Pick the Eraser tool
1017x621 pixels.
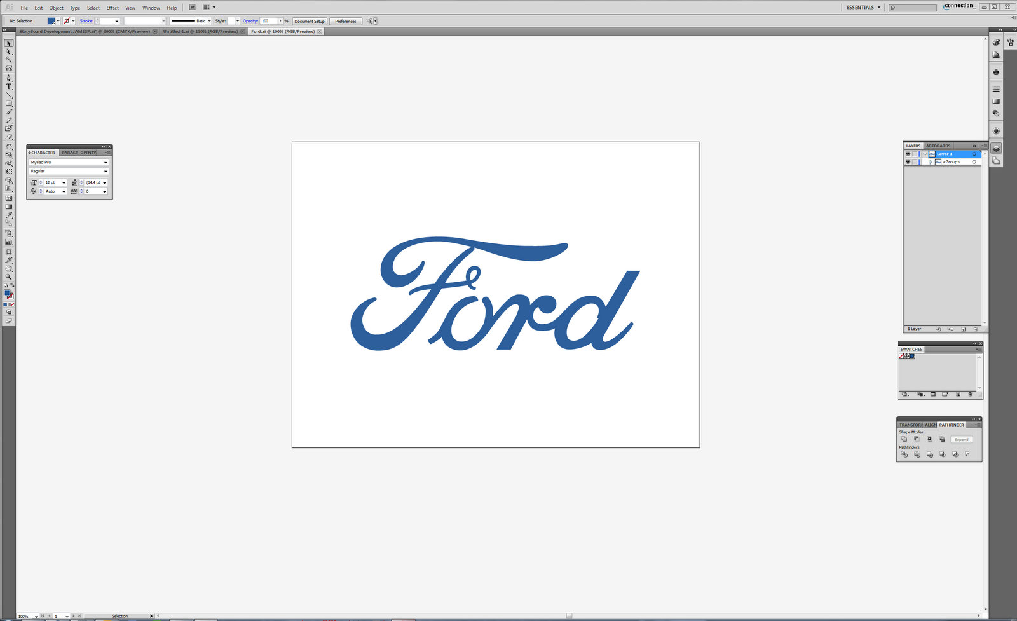pos(9,137)
